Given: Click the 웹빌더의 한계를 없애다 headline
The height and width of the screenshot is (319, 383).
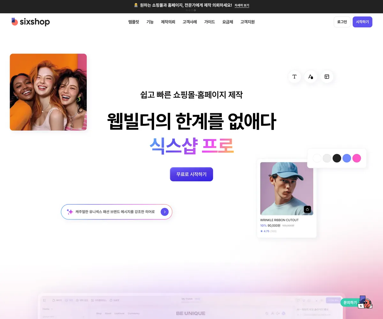Looking at the screenshot, I should coord(191,121).
